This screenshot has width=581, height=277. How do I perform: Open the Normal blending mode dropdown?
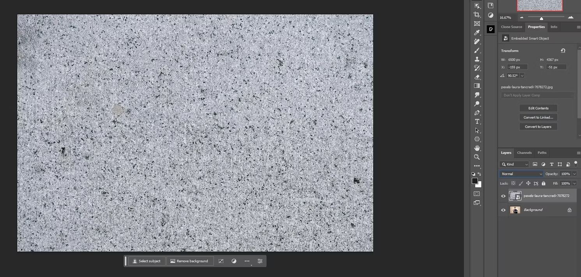[x=521, y=174]
